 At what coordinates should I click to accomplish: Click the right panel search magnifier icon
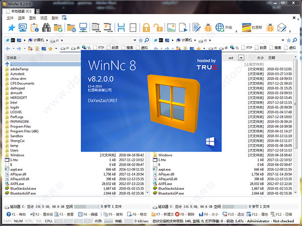294,40
